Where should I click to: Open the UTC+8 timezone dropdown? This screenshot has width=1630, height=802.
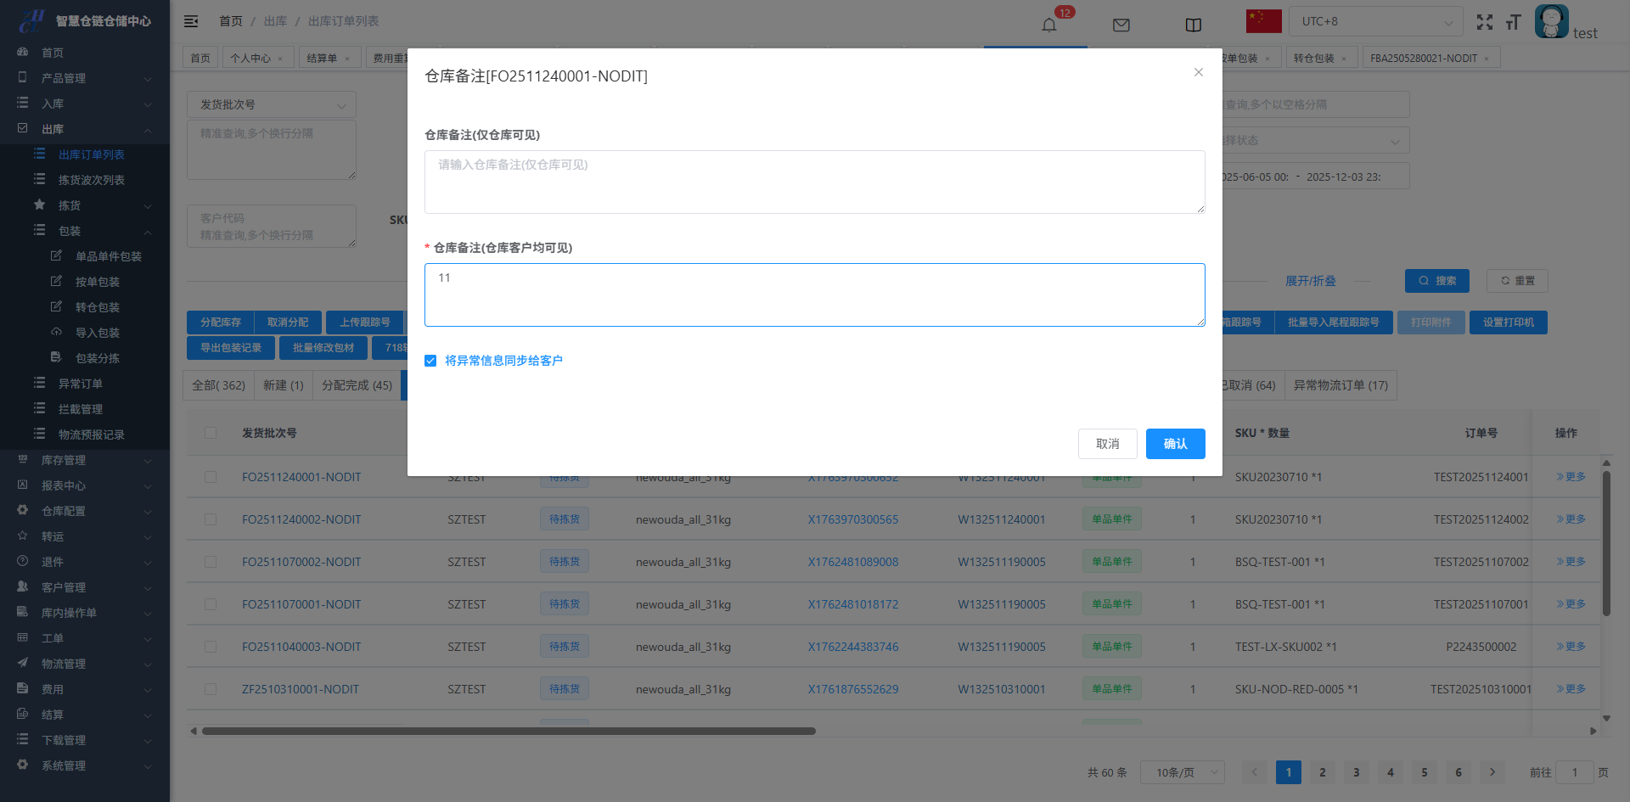1375,21
